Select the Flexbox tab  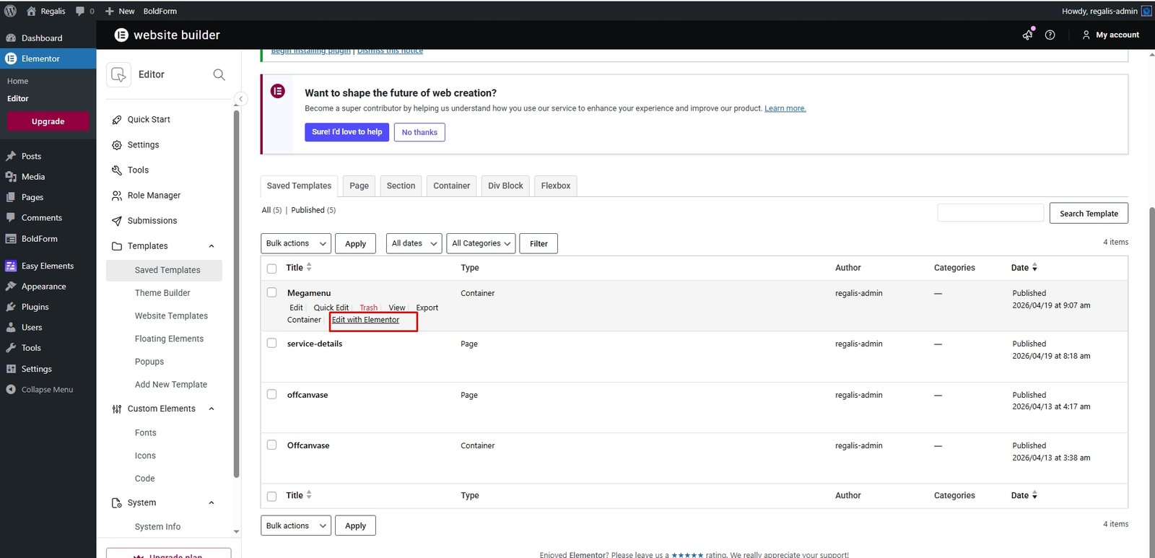click(555, 186)
